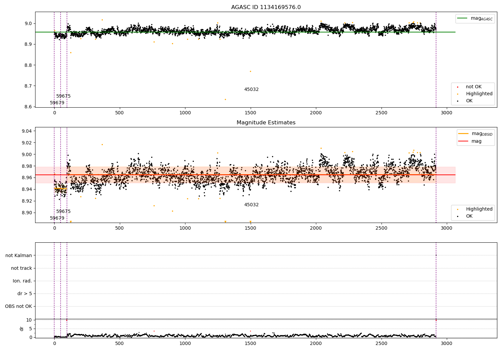Viewport: 502px width, 351px height.
Task: Click y-tick '8.98' on middle plot
Action: click(27, 166)
